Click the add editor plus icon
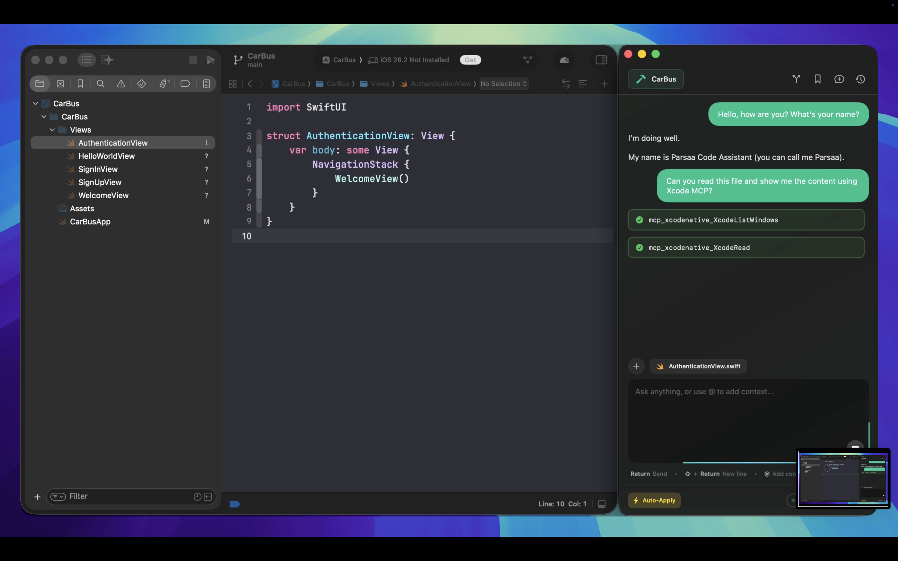Image resolution: width=898 pixels, height=561 pixels. 605,84
